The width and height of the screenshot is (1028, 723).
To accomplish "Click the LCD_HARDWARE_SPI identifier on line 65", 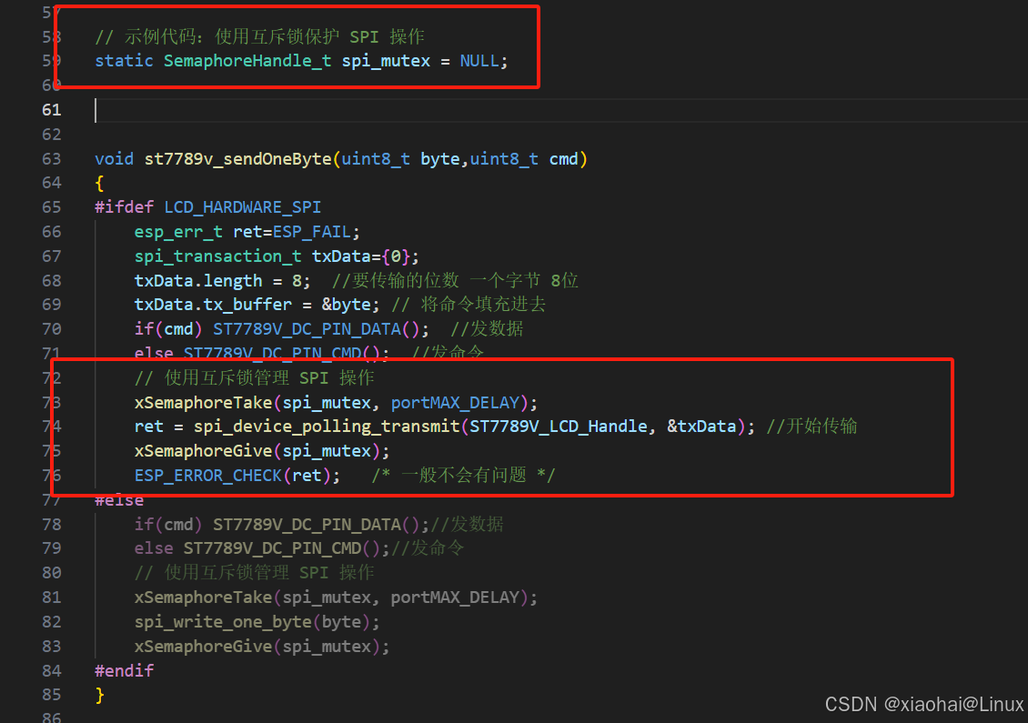I will [242, 206].
